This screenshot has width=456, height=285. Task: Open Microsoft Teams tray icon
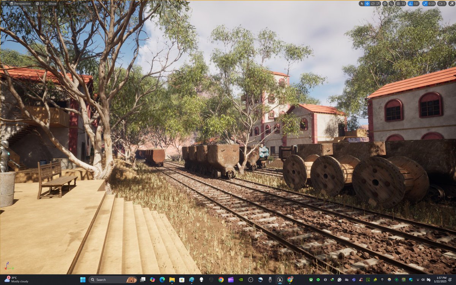point(354,280)
